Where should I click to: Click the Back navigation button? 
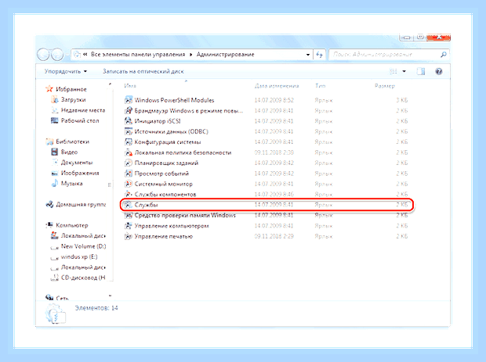point(43,55)
